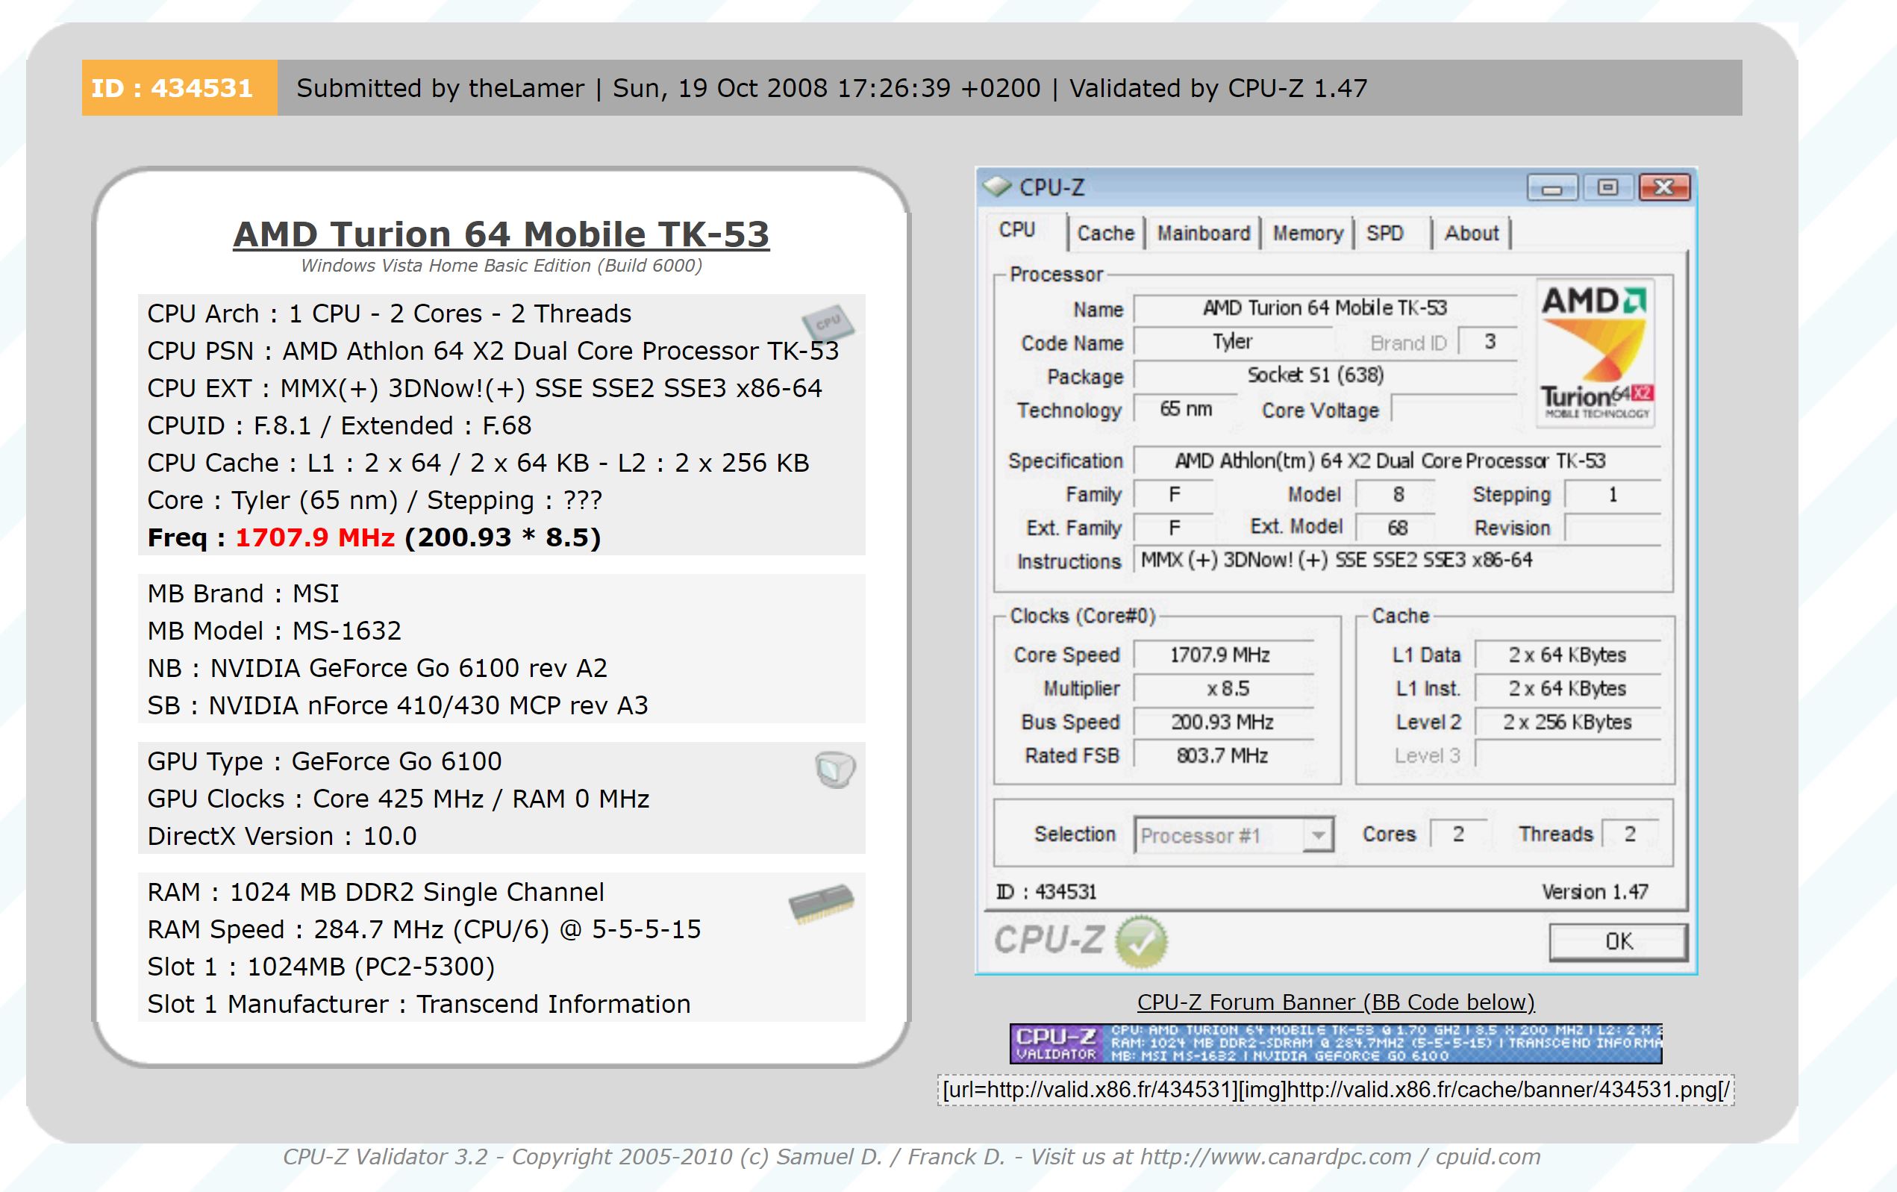
Task: Click the RAM Speed : 284.7 MHz line
Action: coord(424,931)
